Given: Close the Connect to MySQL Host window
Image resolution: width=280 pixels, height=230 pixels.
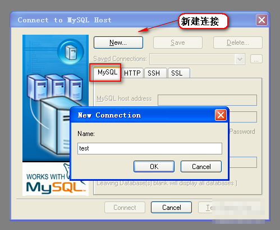Looking at the screenshot, I should pos(261,20).
